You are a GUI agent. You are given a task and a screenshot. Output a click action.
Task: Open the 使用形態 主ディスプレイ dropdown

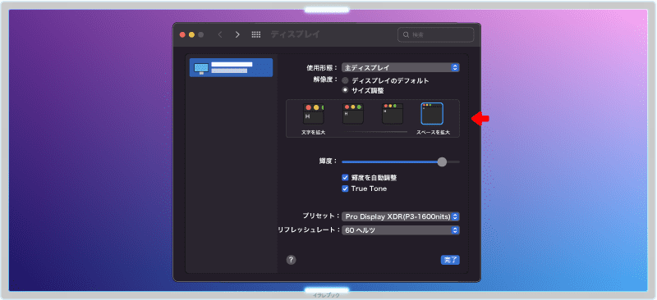click(401, 67)
